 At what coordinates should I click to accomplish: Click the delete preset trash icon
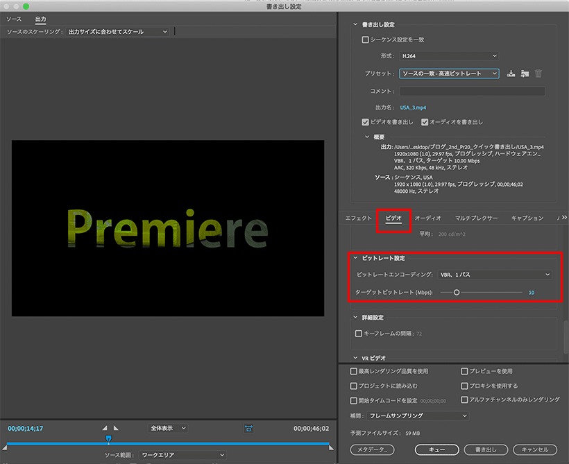tap(538, 74)
